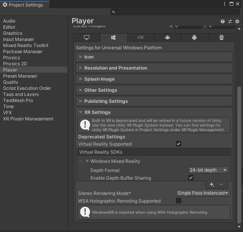Open Player help documentation icon
Screen dimensions: 243x232
pyautogui.click(x=223, y=21)
